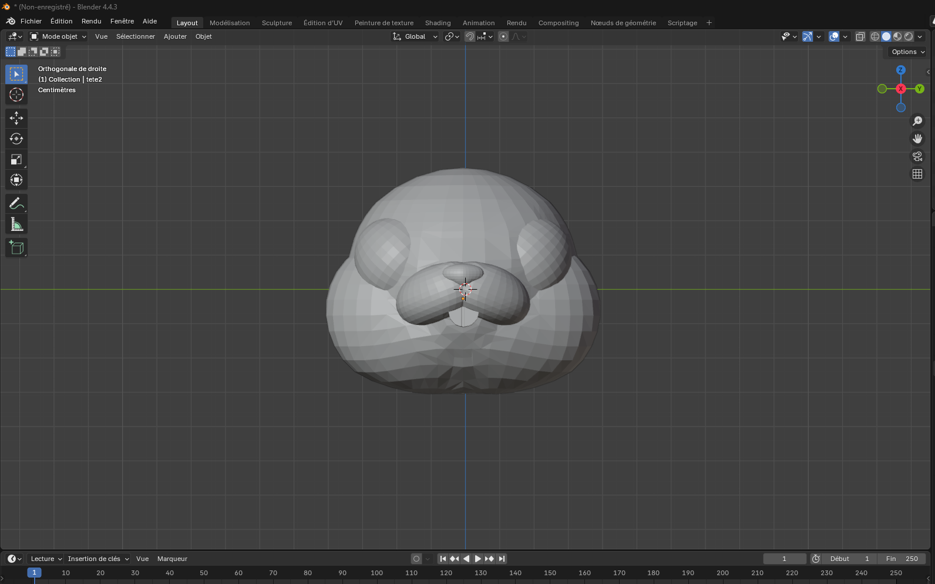Switch to the Sculpture workspace tab

coord(277,23)
